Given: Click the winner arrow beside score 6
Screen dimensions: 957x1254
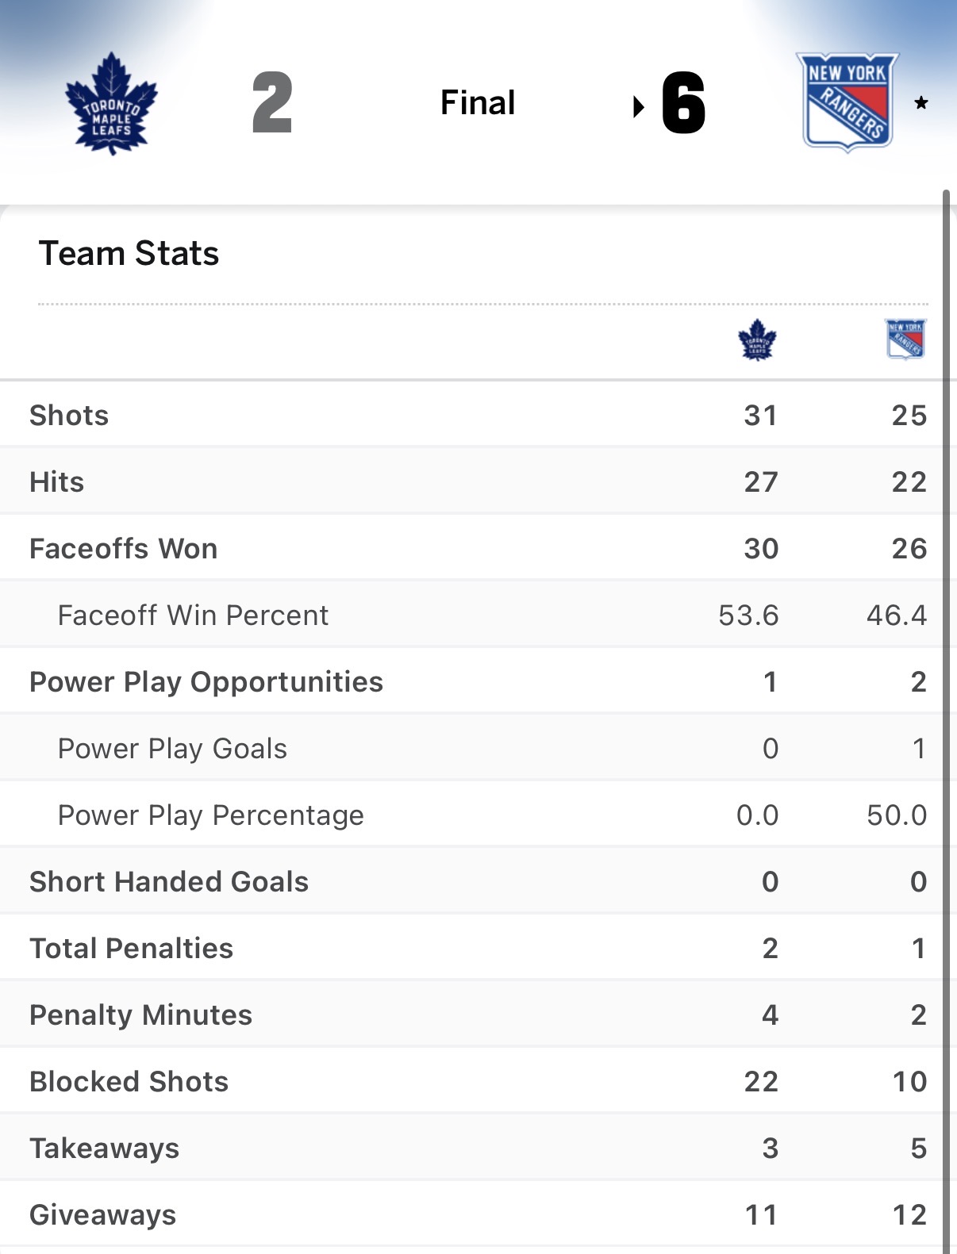Looking at the screenshot, I should point(638,106).
